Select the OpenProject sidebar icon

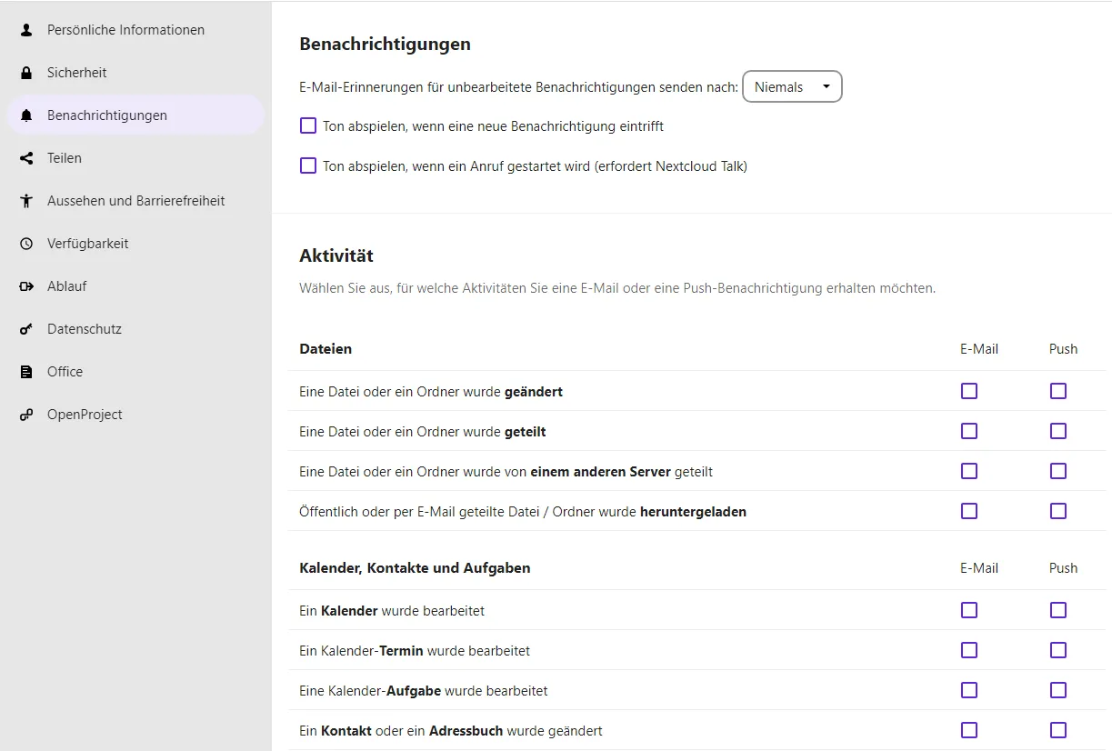tap(25, 414)
